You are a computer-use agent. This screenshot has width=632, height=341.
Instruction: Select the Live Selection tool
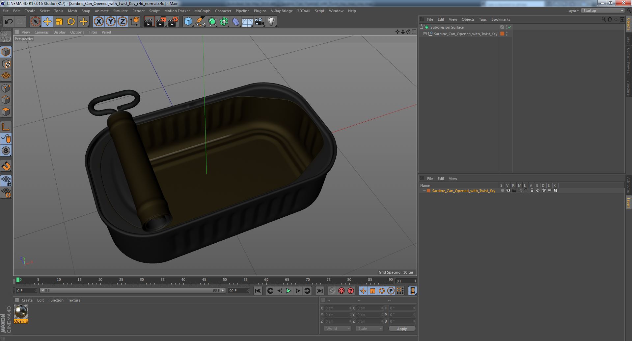pos(35,22)
